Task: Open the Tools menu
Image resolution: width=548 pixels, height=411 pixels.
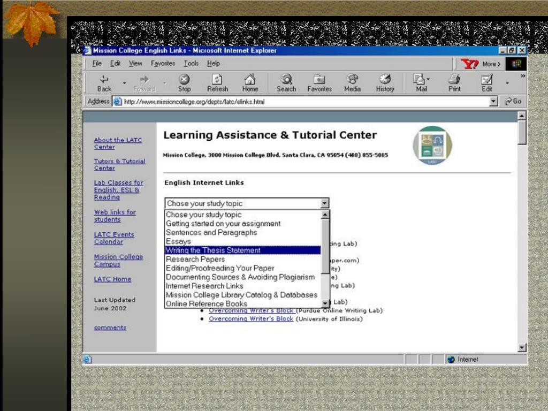Action: pos(191,64)
